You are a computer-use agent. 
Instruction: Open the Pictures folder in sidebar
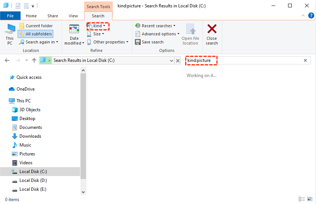point(23,154)
